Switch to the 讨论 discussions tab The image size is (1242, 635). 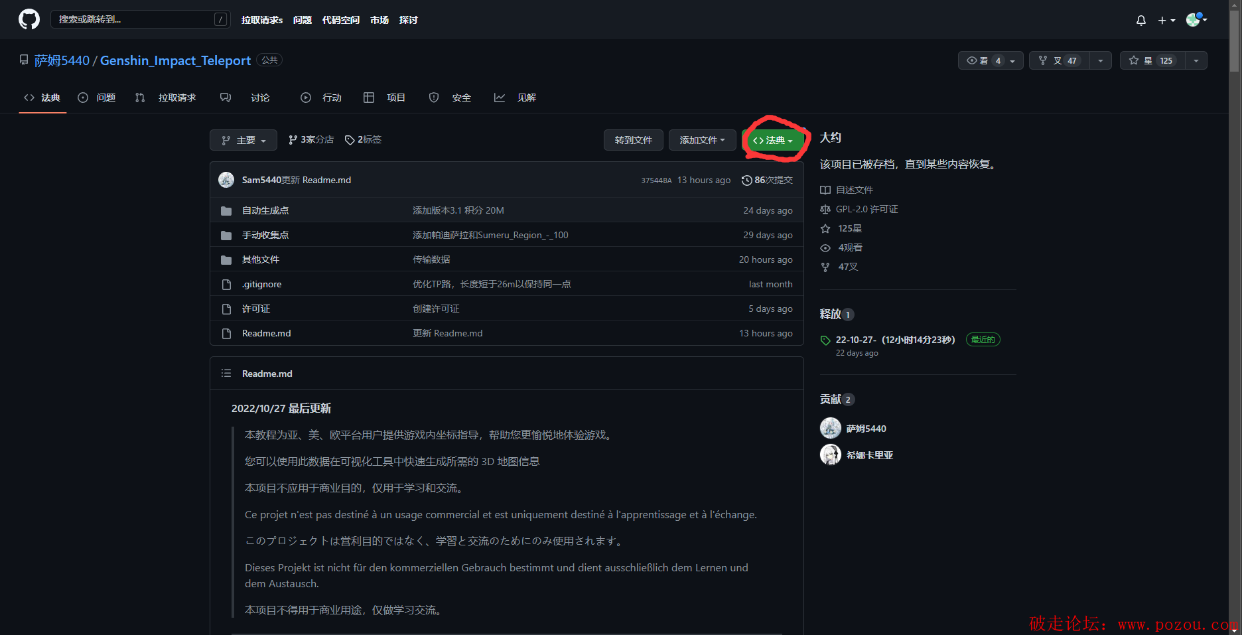tap(245, 98)
